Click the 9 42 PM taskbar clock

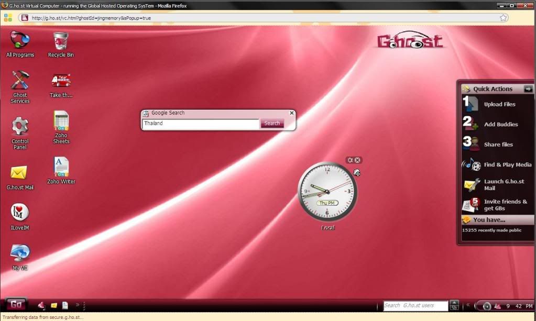[x=519, y=306]
